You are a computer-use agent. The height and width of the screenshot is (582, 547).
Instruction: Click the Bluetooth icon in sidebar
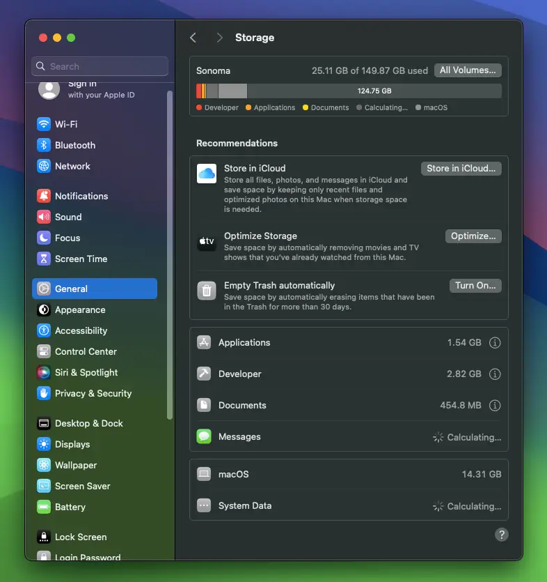(44, 145)
